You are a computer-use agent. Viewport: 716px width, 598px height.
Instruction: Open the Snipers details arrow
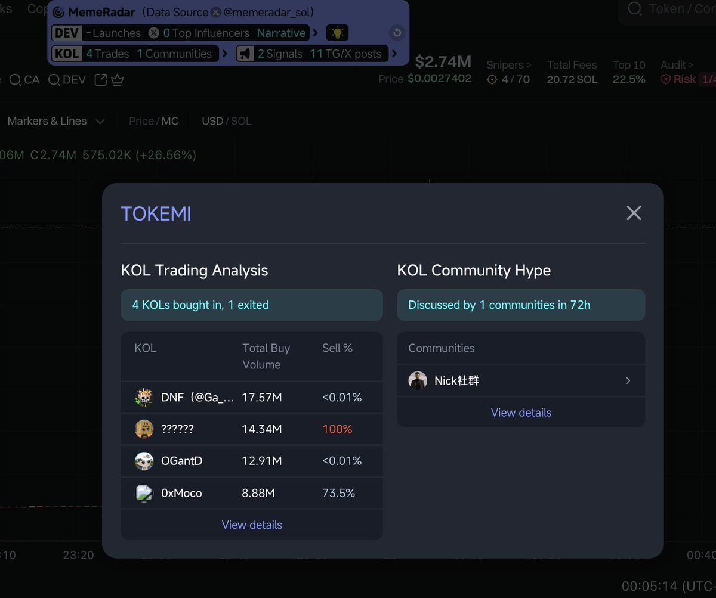click(x=528, y=65)
